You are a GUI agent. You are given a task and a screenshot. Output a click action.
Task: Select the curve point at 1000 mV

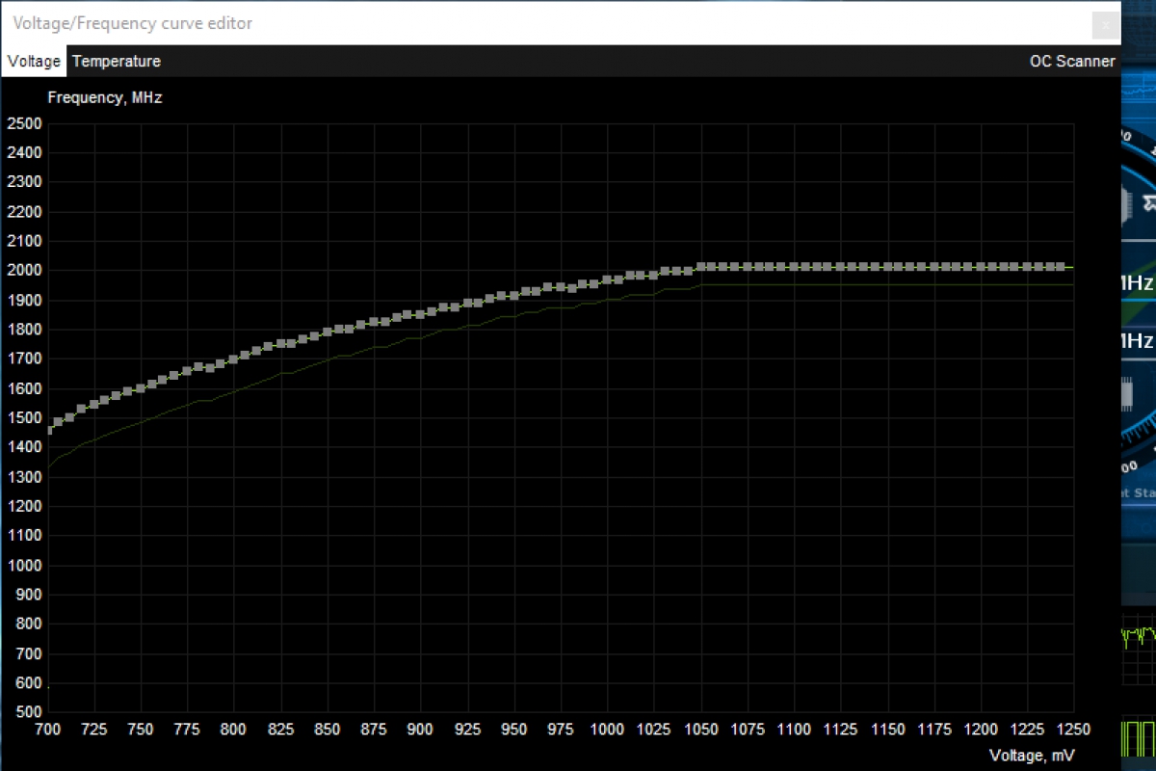coord(607,278)
